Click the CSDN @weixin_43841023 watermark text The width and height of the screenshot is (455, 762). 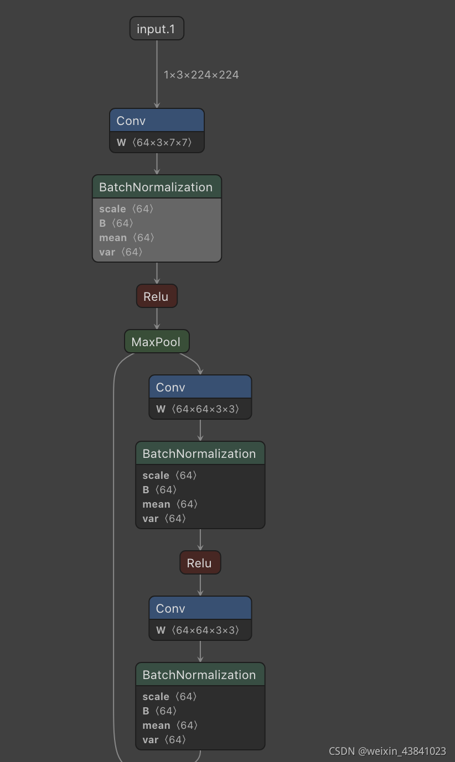coord(387,751)
